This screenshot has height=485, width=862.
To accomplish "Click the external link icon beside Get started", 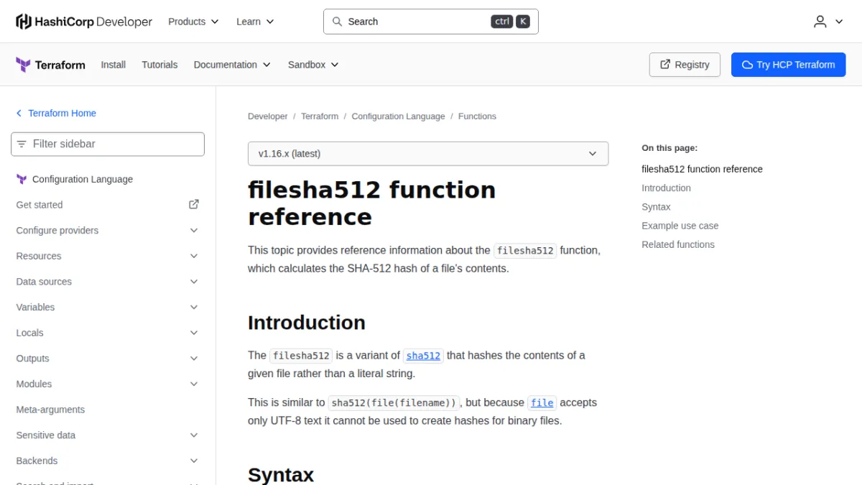I will 194,205.
